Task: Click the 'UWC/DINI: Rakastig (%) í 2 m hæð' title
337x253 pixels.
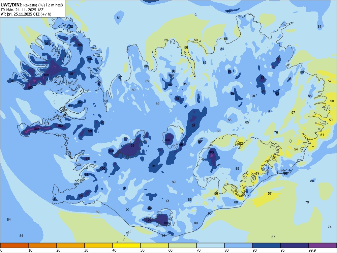Action: click(x=32, y=5)
